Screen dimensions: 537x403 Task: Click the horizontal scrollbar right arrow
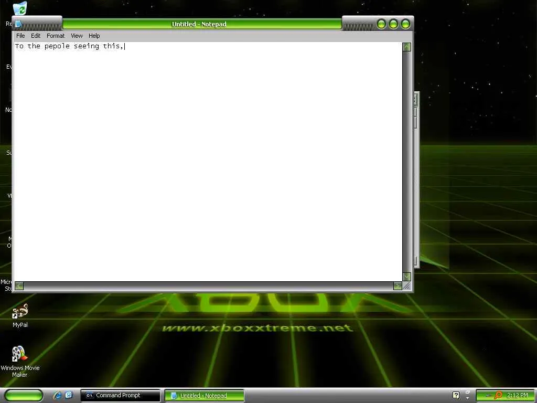398,286
